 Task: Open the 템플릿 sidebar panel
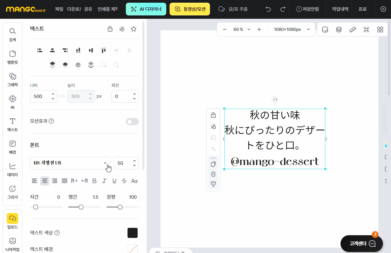click(x=12, y=57)
